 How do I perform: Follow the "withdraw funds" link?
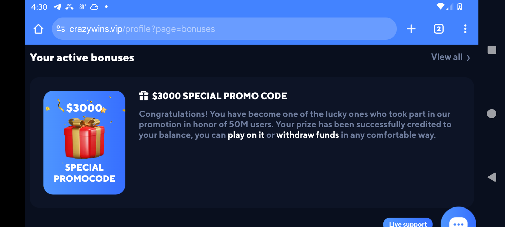(307, 135)
